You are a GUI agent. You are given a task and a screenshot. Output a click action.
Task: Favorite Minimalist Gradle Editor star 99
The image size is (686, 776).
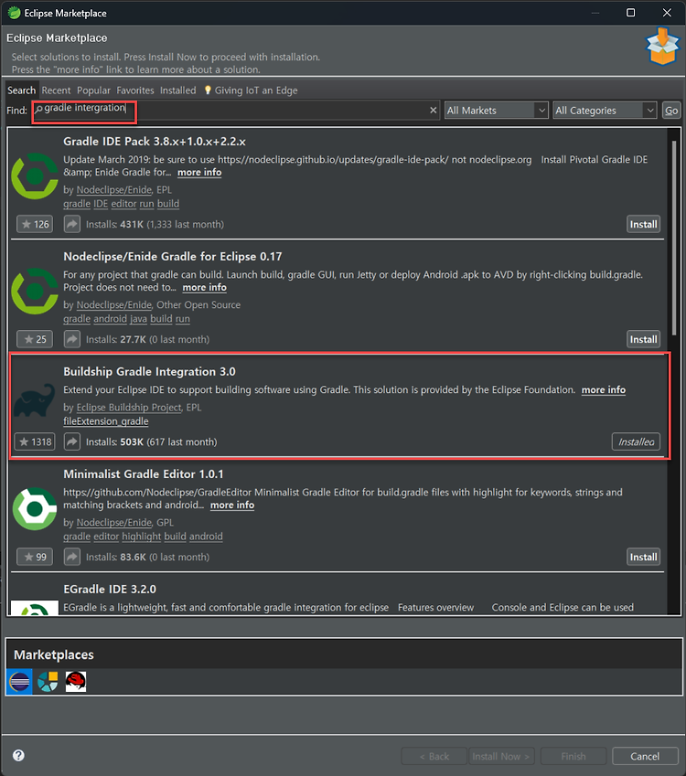pyautogui.click(x=35, y=557)
